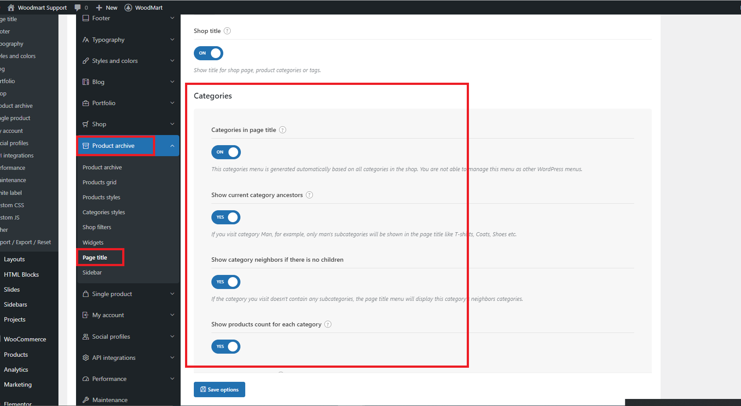Expand the Shop section chevron
The width and height of the screenshot is (741, 406).
[x=172, y=124]
